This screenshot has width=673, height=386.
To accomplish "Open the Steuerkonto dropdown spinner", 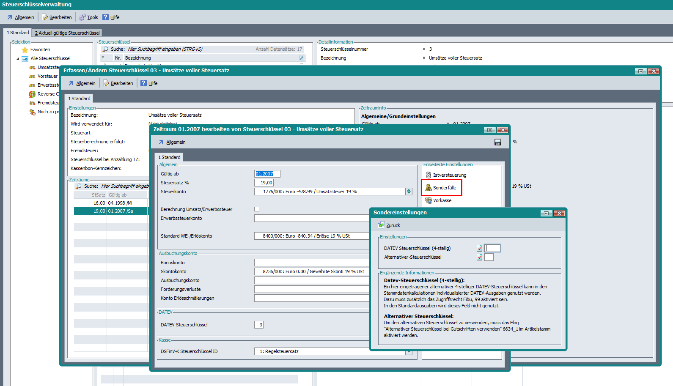I will (409, 192).
